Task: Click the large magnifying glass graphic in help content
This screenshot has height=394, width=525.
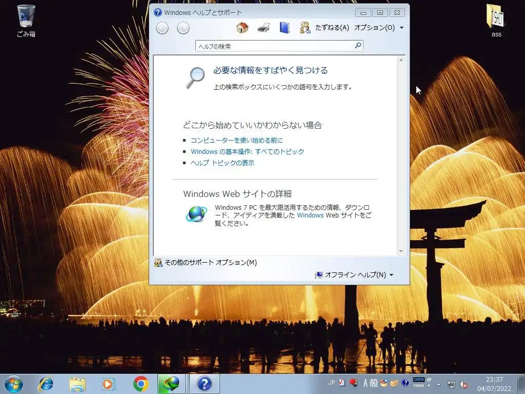Action: 195,78
